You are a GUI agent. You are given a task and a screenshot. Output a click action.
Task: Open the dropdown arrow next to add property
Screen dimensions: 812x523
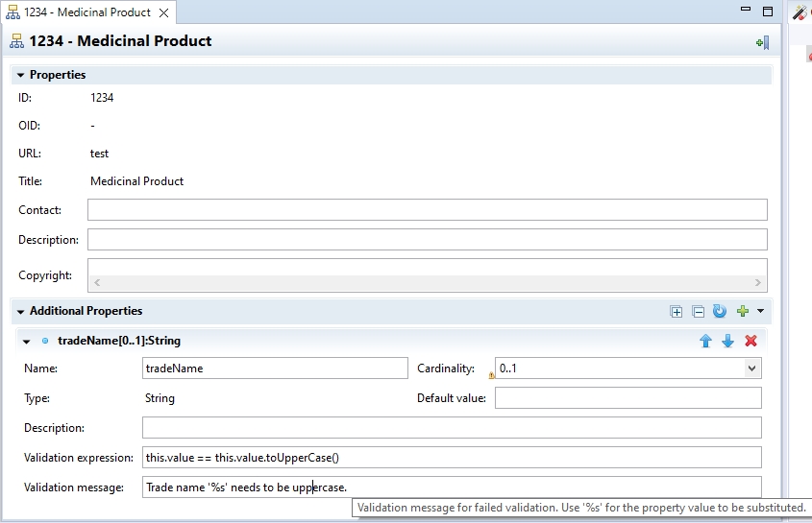760,312
